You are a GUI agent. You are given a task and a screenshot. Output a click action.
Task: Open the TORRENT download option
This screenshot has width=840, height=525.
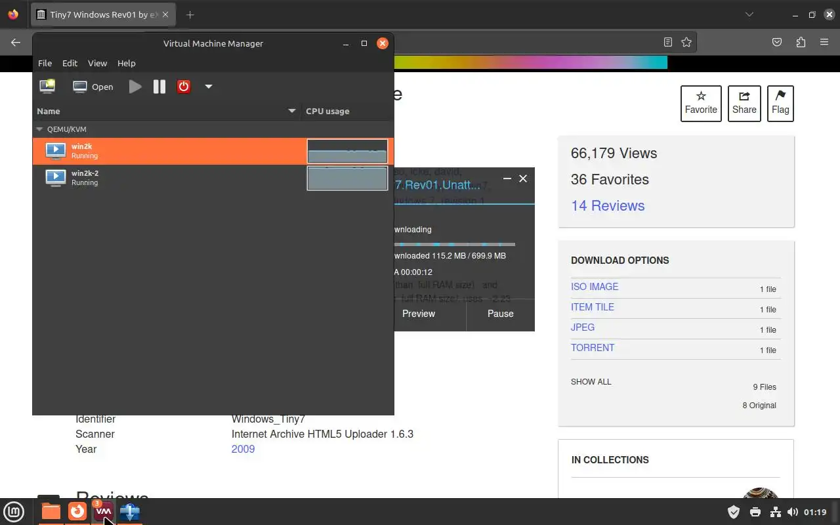click(593, 348)
